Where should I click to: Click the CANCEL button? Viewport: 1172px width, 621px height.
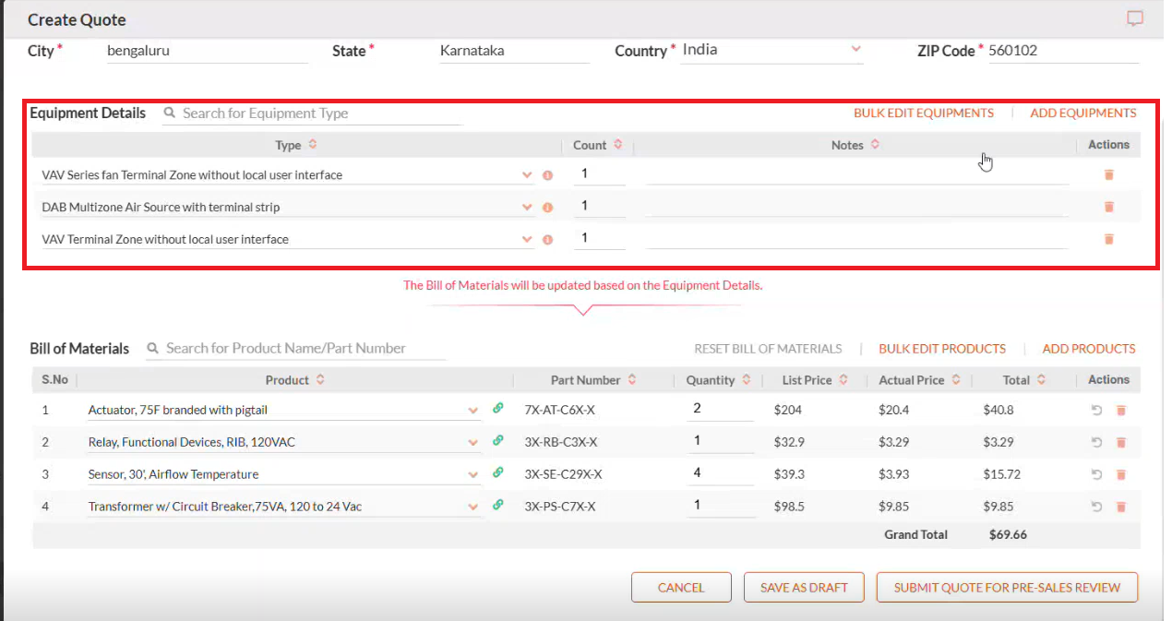681,587
